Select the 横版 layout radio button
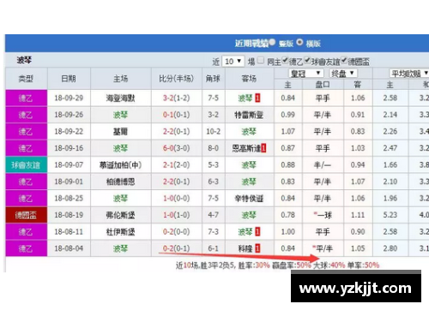429x310 pixels. pos(299,42)
